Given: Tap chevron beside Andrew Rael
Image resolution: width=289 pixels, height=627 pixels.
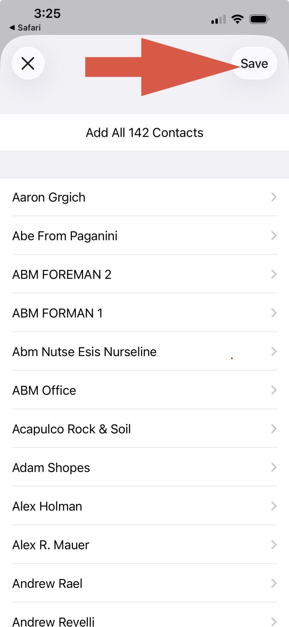Looking at the screenshot, I should pos(274,583).
